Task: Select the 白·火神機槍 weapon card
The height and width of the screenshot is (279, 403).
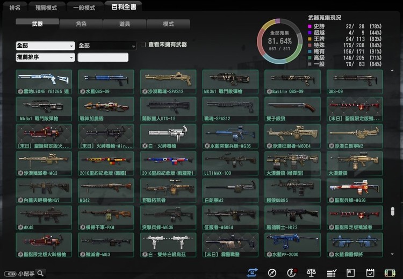Action: [168, 136]
